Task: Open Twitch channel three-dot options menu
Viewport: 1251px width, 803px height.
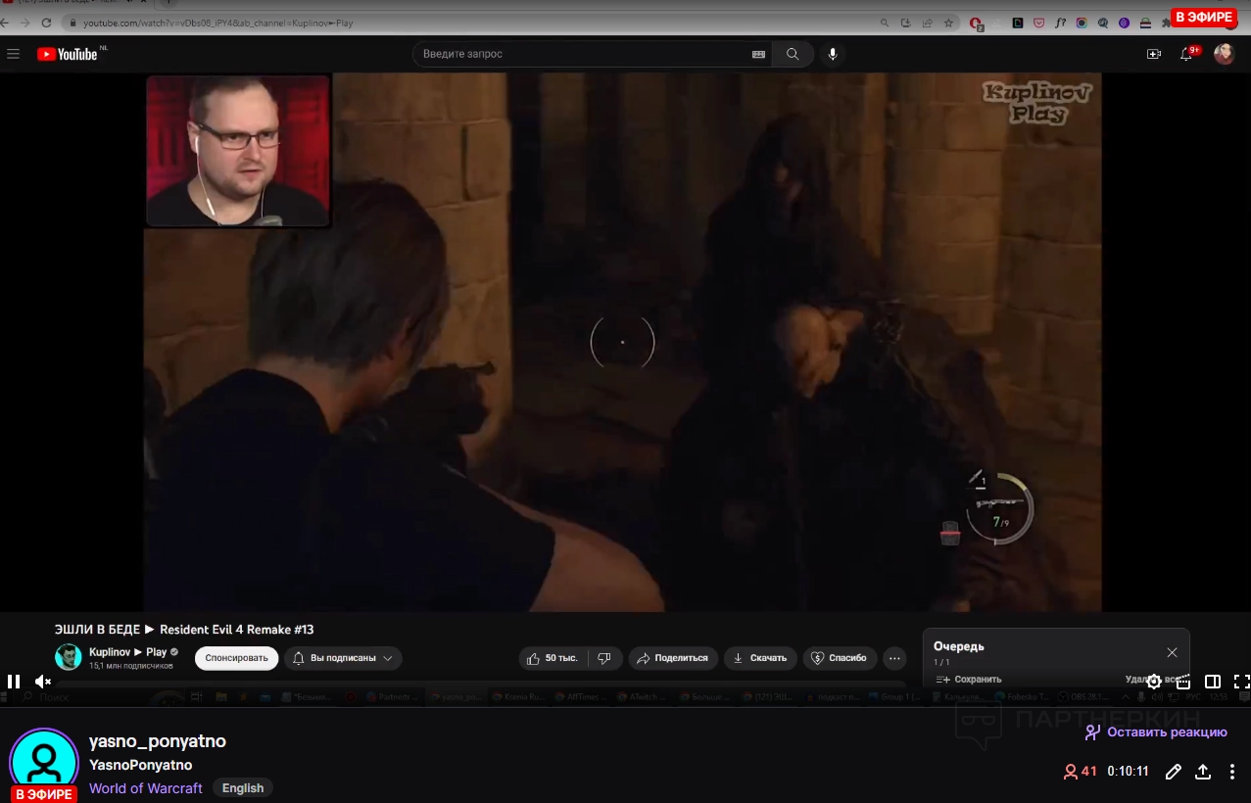Action: [x=1232, y=772]
